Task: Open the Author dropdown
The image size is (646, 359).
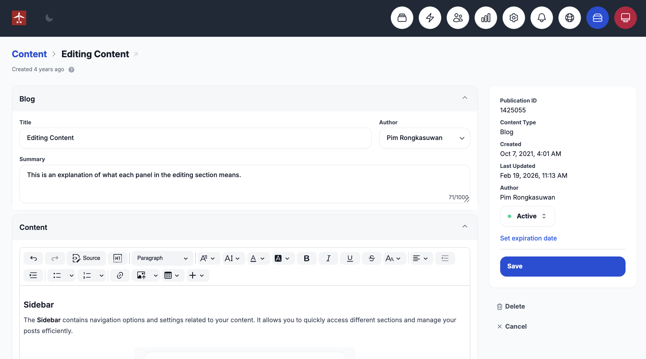Action: pyautogui.click(x=424, y=138)
